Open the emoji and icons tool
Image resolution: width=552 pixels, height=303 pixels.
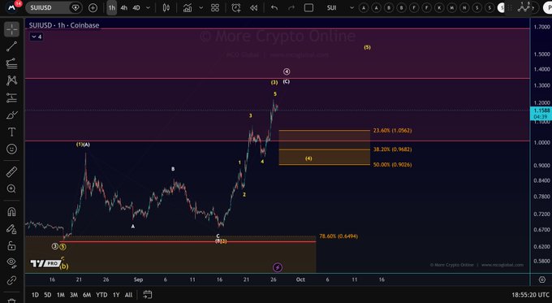11,149
